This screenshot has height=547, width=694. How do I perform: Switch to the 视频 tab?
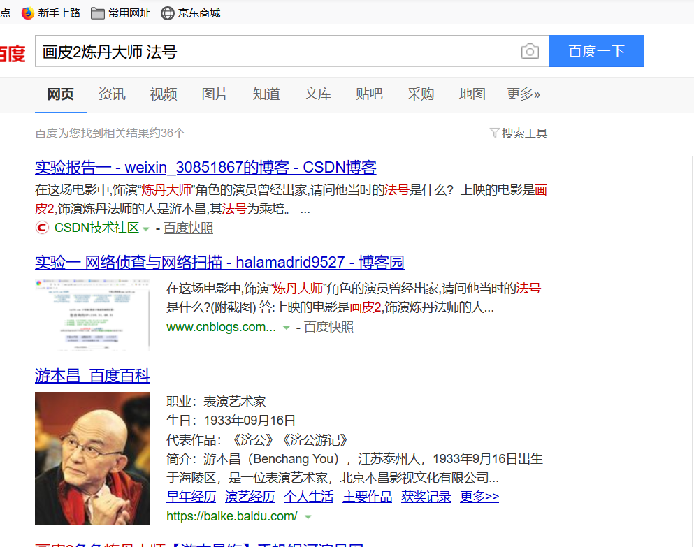164,94
